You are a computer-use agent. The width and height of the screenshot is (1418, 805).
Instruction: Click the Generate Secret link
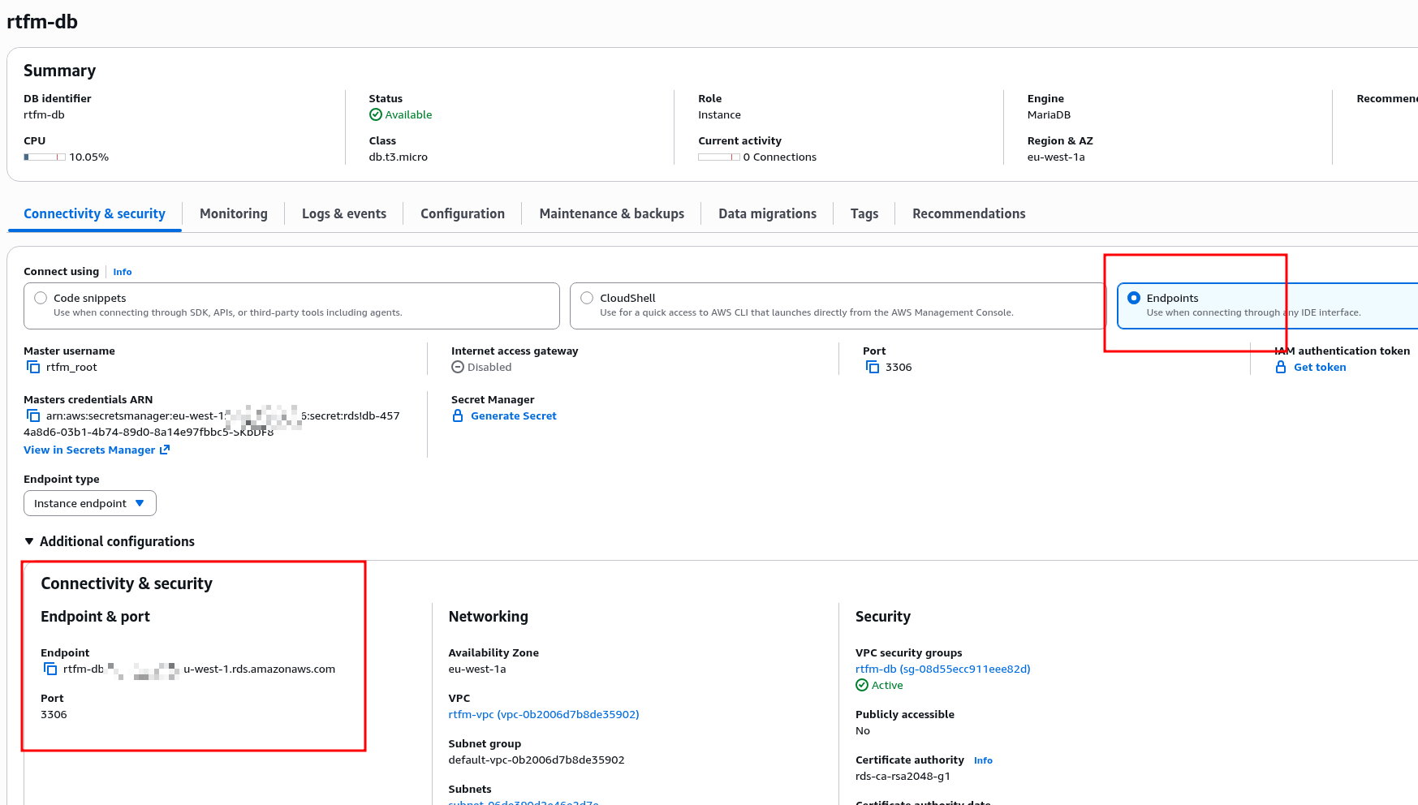513,416
